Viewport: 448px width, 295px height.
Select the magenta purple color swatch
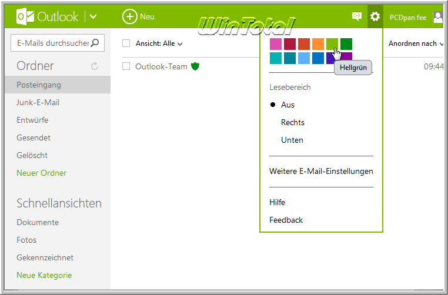[x=347, y=56]
